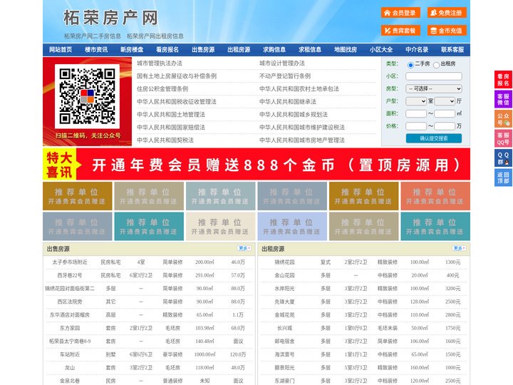The width and height of the screenshot is (513, 385).
Task: Open the 柘荣房产网出租房信息 link
Action: [155, 36]
